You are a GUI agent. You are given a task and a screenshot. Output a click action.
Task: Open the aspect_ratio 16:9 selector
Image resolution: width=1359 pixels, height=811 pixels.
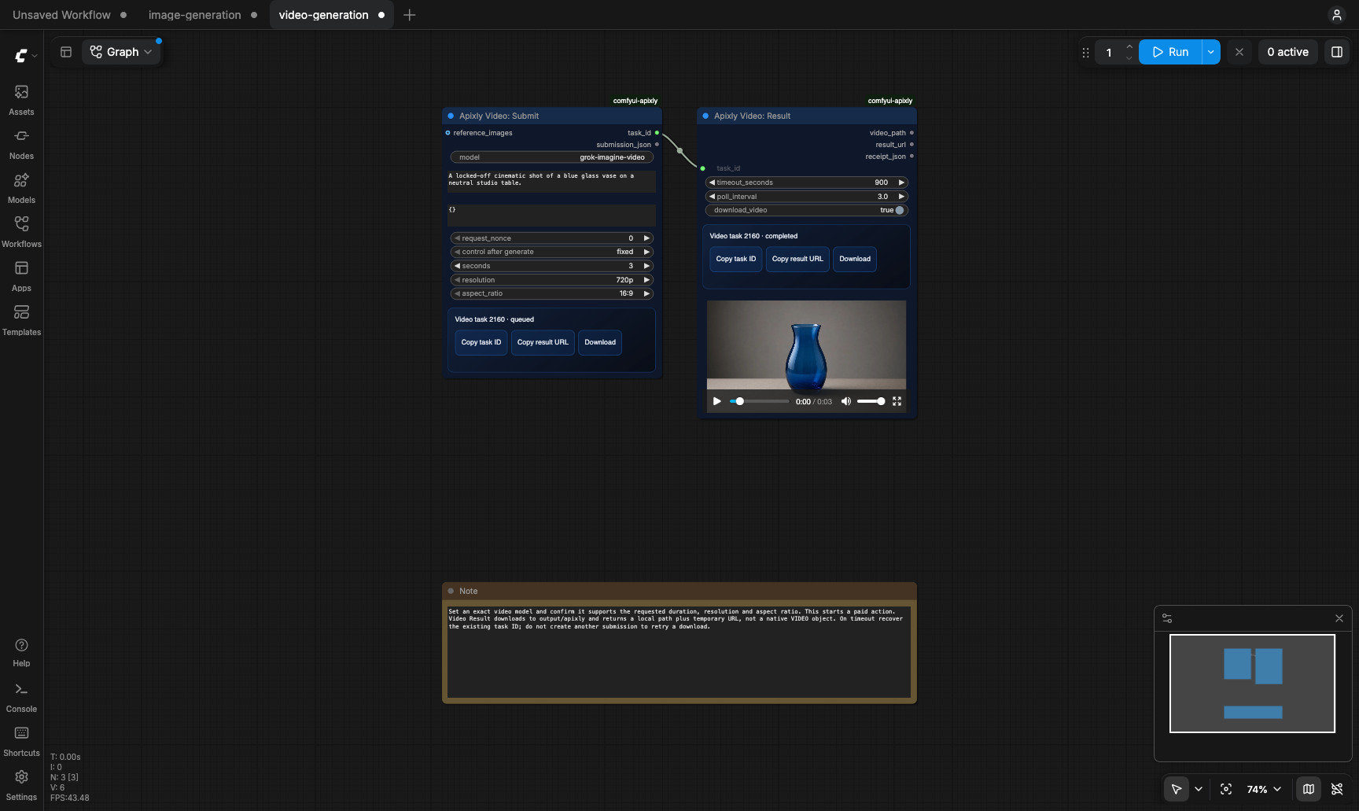(x=552, y=293)
